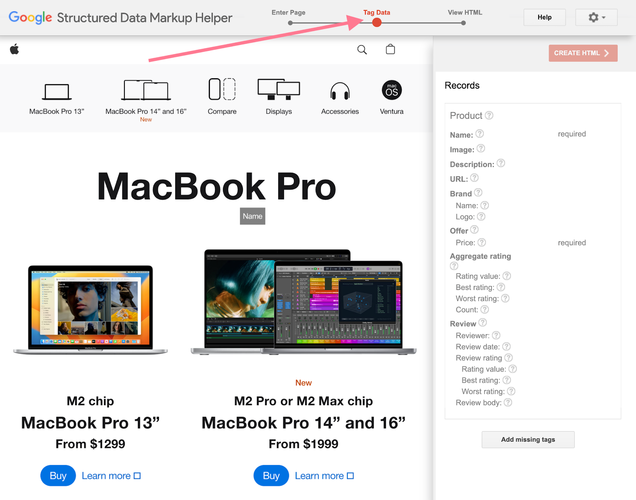
Task: Open help icon under Aggregate rating
Action: point(454,266)
